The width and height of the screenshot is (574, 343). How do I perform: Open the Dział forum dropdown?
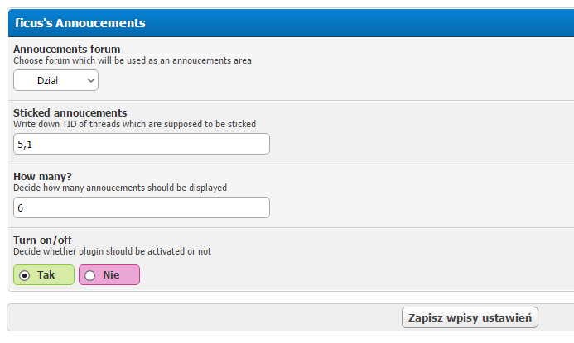[55, 80]
